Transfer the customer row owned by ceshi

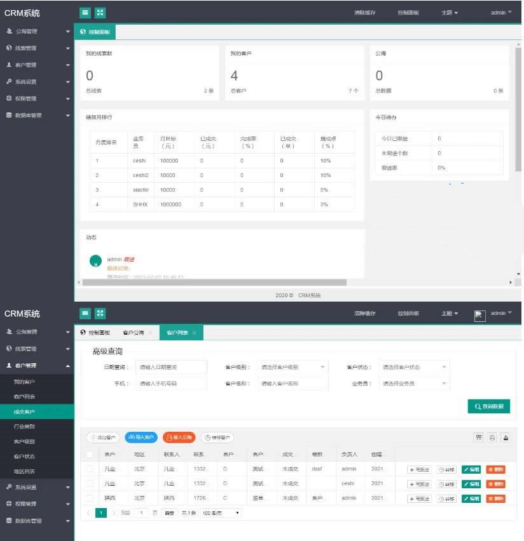446,484
